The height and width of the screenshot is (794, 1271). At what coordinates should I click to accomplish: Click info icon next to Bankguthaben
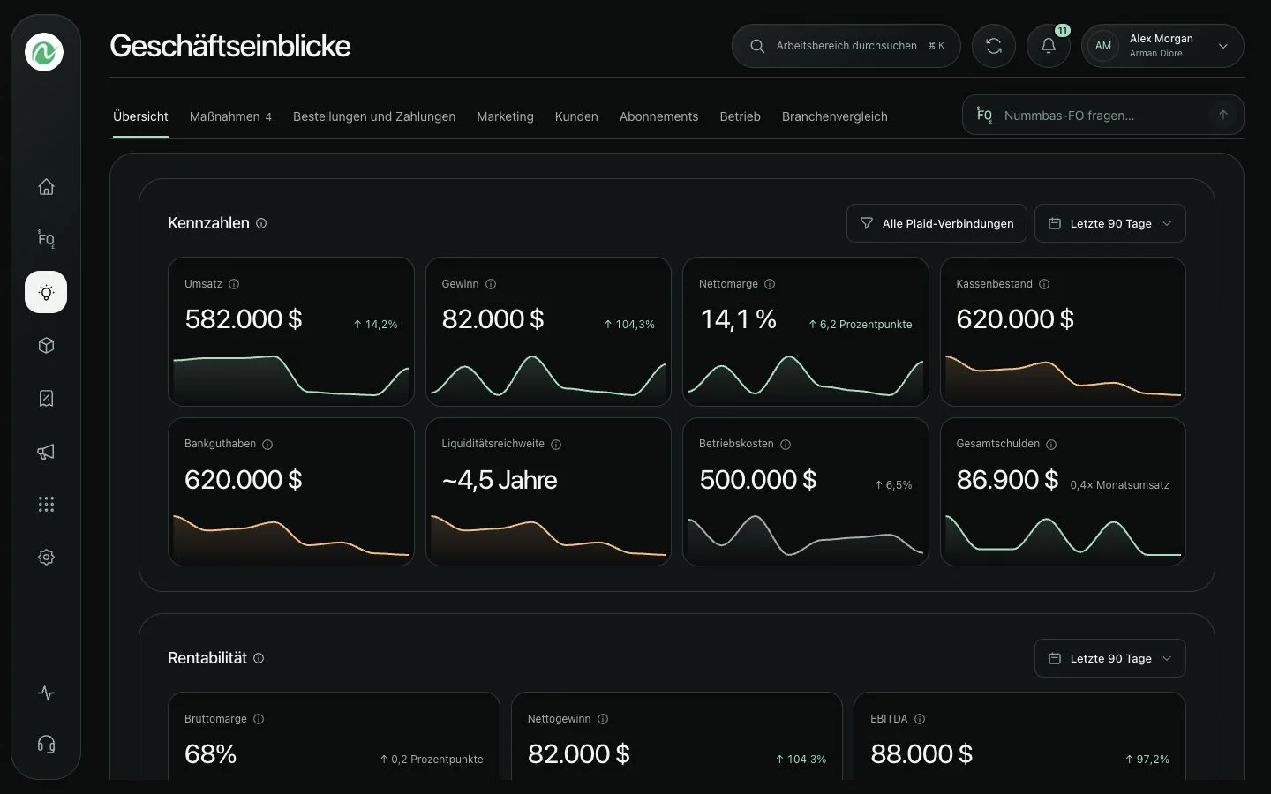click(267, 445)
